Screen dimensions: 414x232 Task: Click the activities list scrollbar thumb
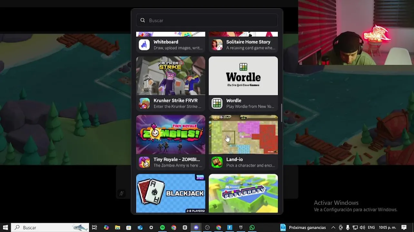(281, 113)
